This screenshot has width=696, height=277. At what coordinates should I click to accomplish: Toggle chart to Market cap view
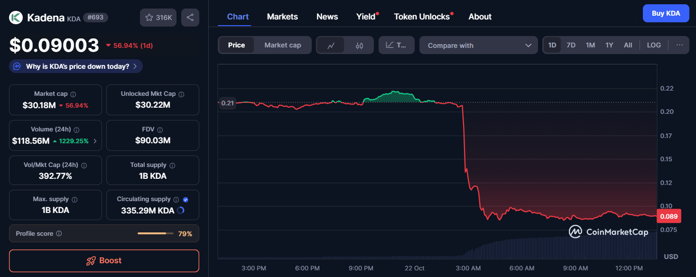282,45
